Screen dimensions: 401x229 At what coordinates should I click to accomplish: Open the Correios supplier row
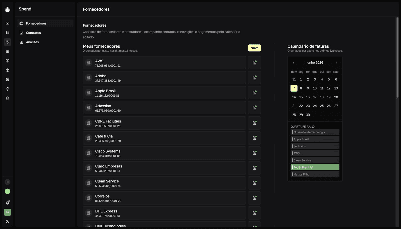pyautogui.click(x=164, y=198)
